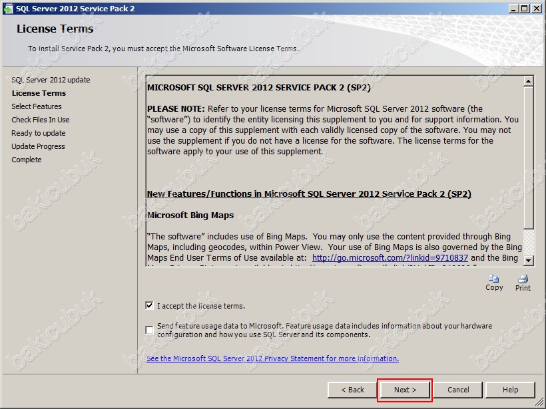The width and height of the screenshot is (546, 409).
Task: Select the 'Ready to update' step
Action: (39, 133)
